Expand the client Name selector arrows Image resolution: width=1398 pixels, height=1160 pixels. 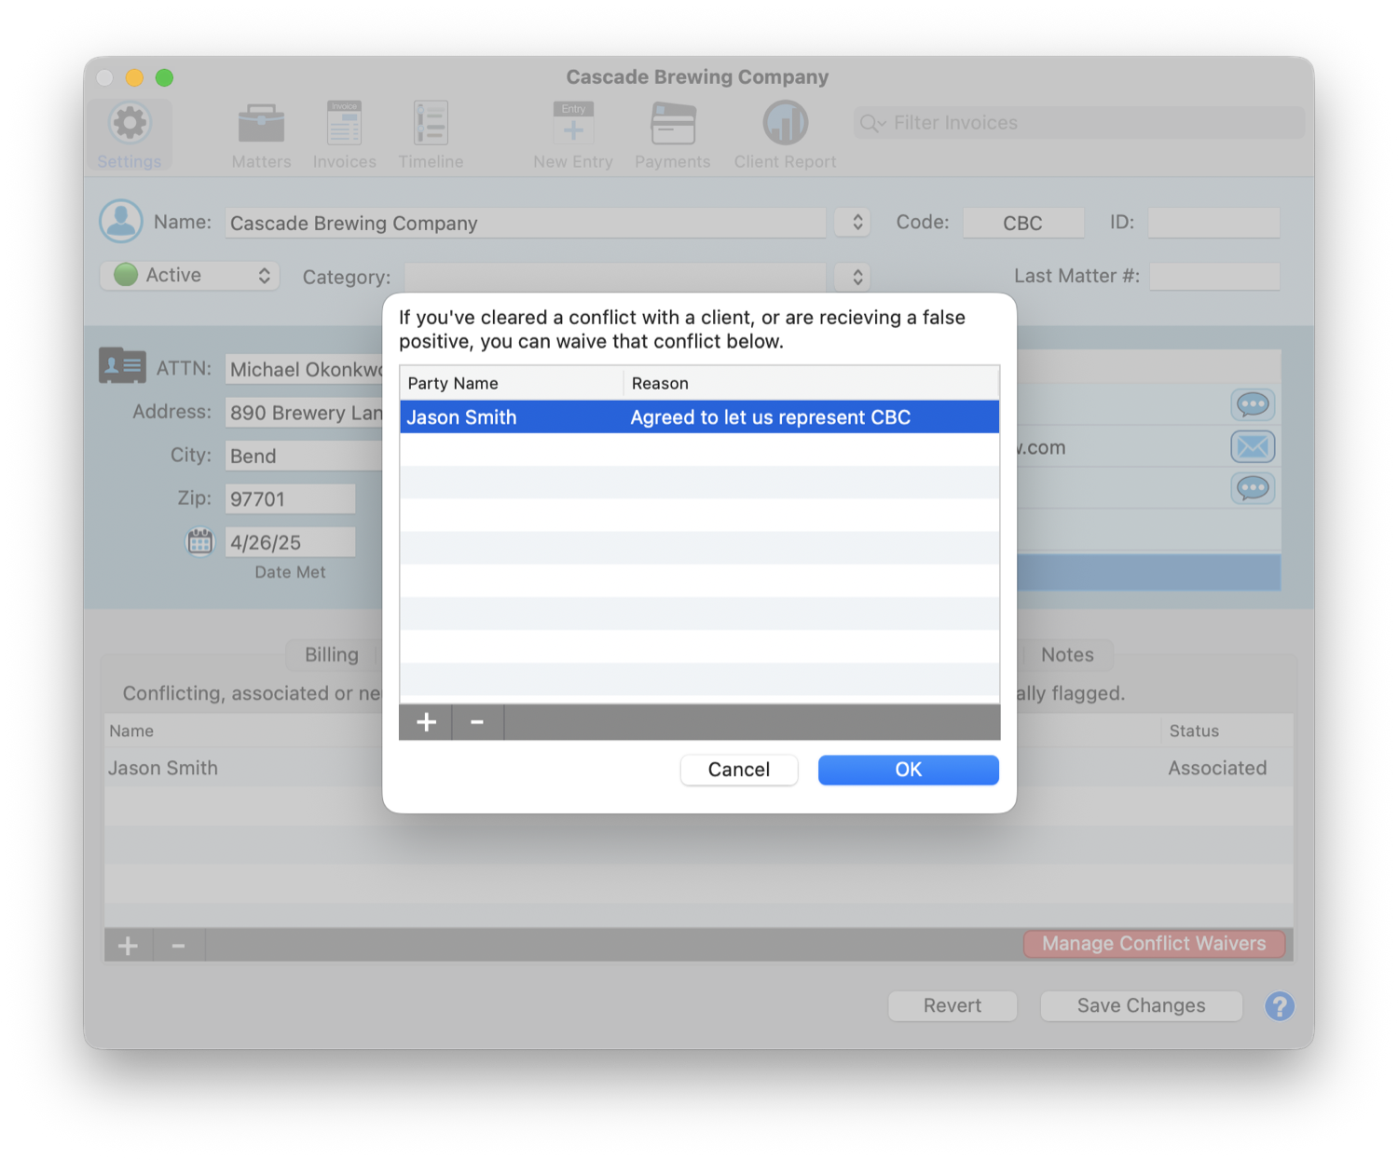[857, 223]
